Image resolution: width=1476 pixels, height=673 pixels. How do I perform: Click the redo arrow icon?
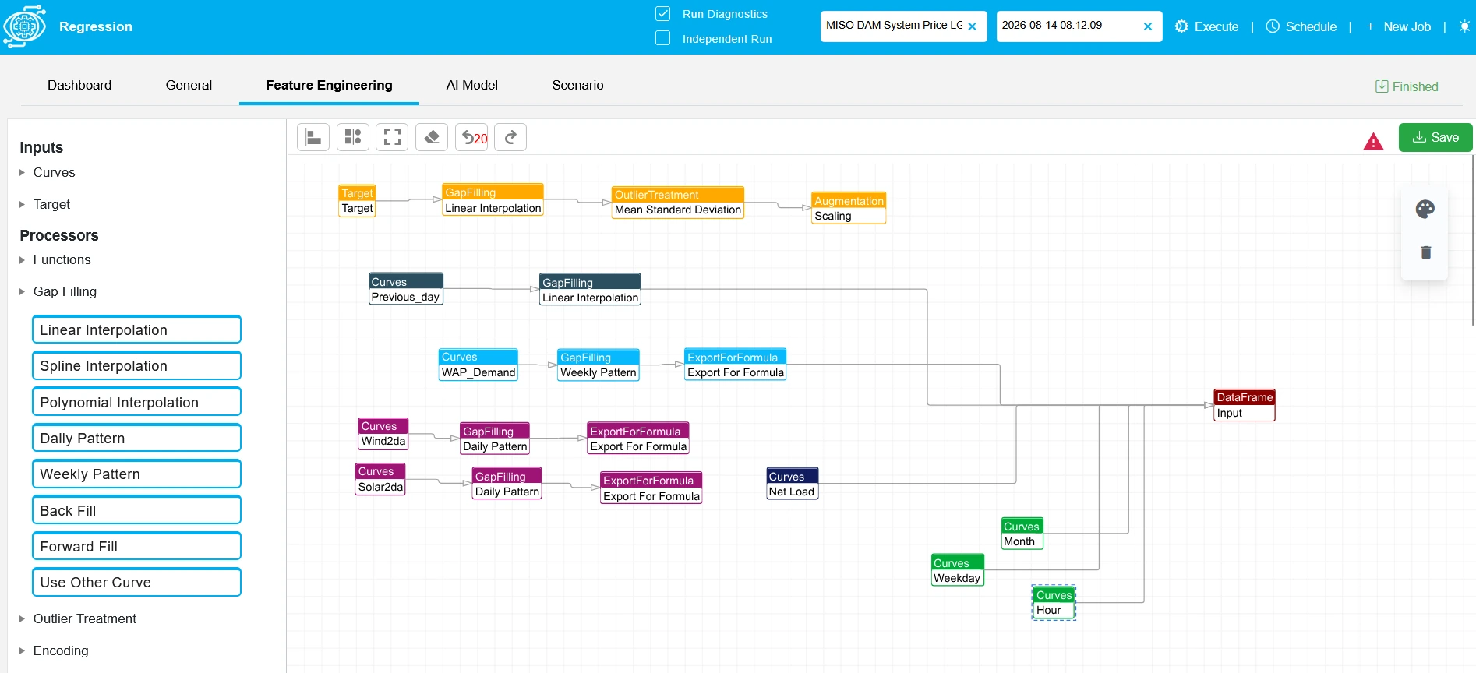pos(510,137)
